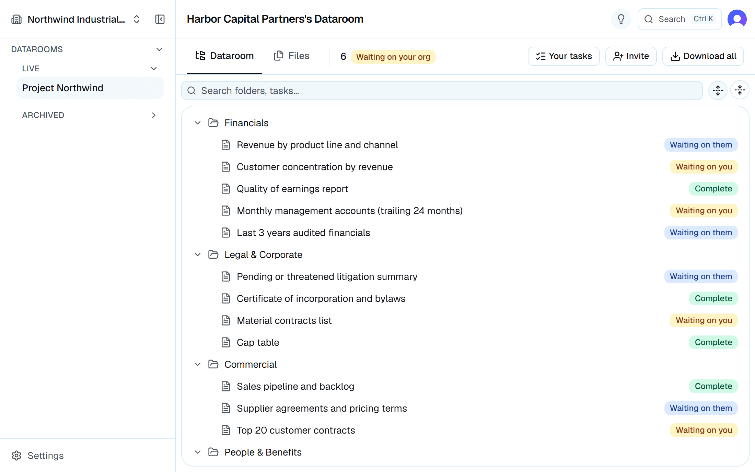Viewport: 755px width, 472px height.
Task: Collapse the Commercial folder chevron
Action: [x=198, y=364]
